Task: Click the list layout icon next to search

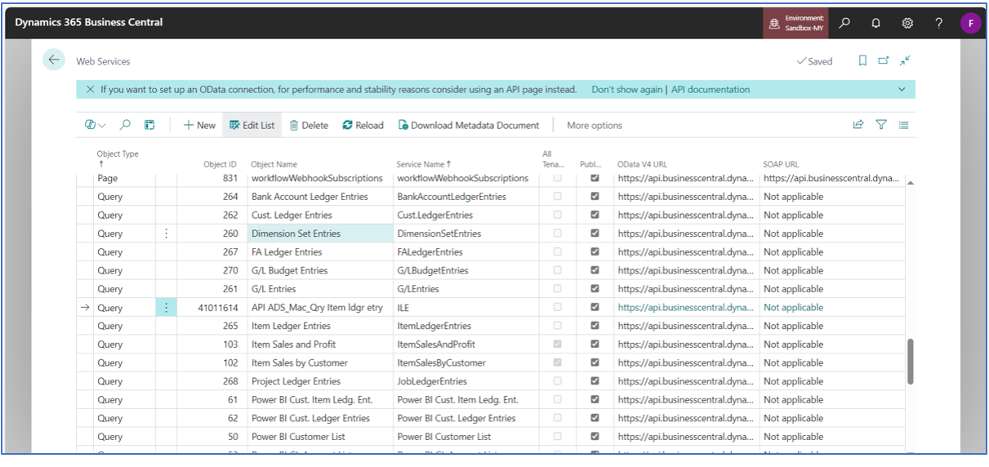Action: [x=149, y=125]
